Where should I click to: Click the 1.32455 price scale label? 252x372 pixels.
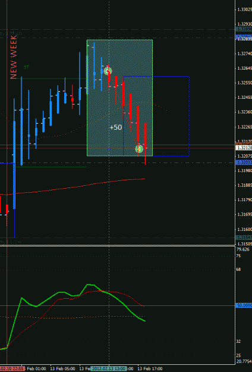(244, 98)
